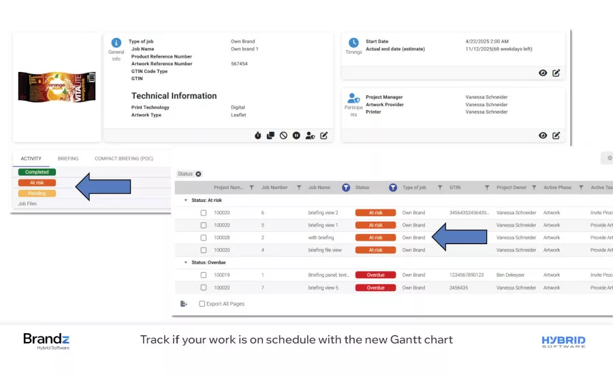Remove the Status grouping chip
This screenshot has width=613, height=374.
(x=199, y=174)
